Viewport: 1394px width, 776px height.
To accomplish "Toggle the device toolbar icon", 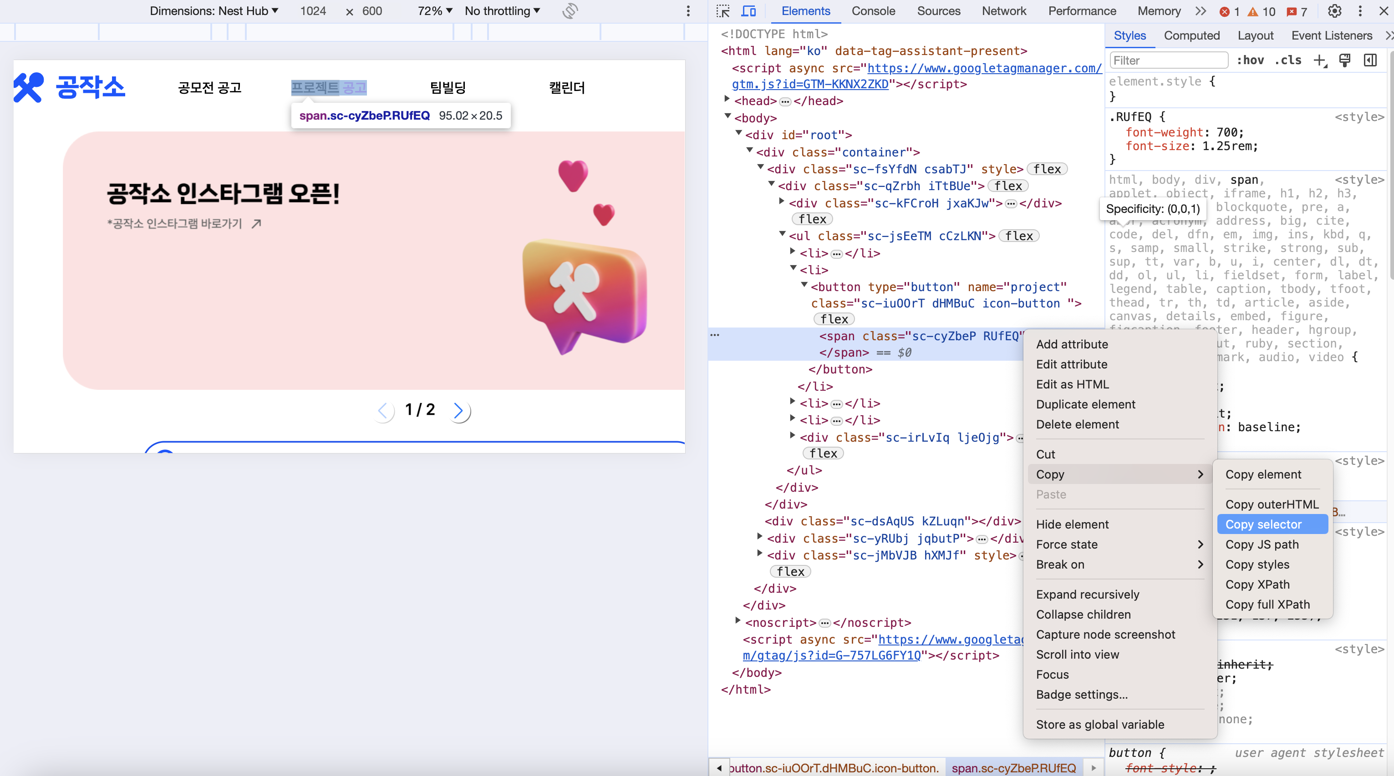I will click(749, 11).
